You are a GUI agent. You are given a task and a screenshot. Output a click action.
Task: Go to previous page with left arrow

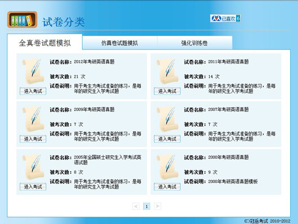136,206
